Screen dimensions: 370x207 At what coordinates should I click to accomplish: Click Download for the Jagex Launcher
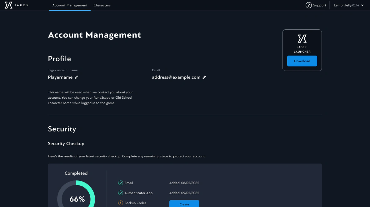(x=302, y=61)
